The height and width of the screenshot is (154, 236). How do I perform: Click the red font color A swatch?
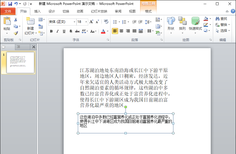click(x=103, y=31)
